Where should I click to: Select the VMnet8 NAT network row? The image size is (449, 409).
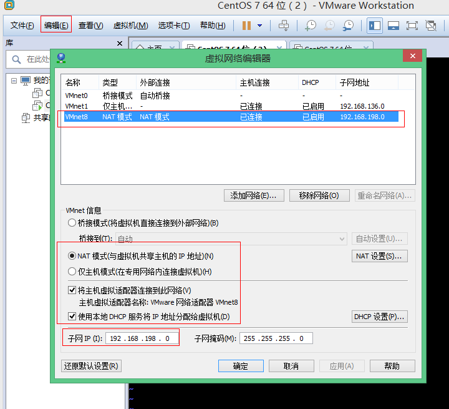pos(231,117)
